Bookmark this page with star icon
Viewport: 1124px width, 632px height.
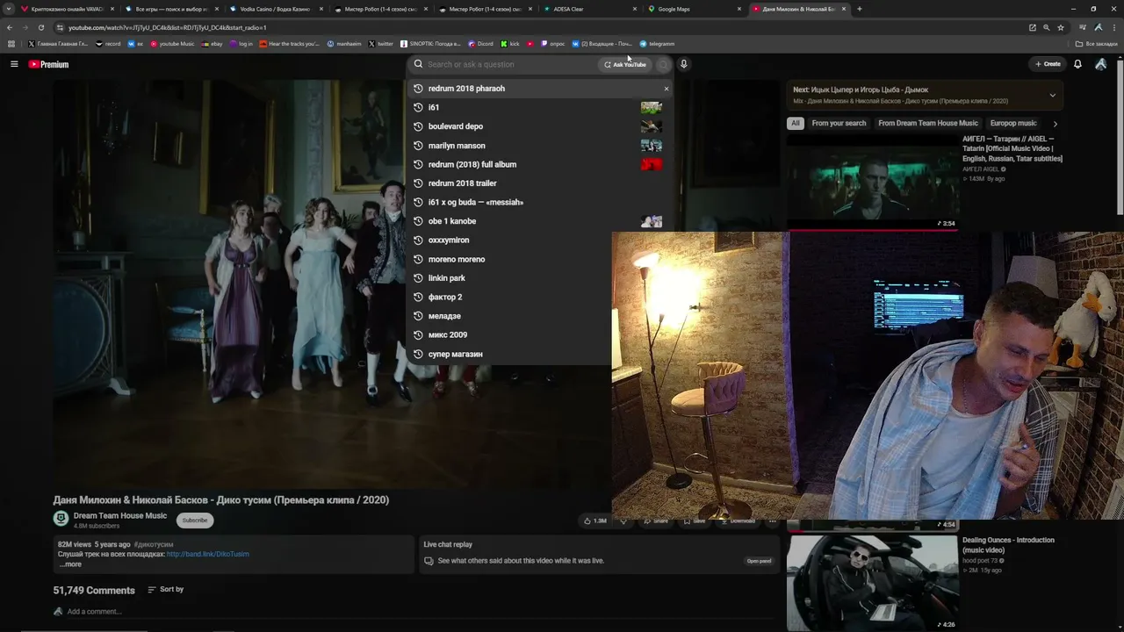(x=1060, y=27)
